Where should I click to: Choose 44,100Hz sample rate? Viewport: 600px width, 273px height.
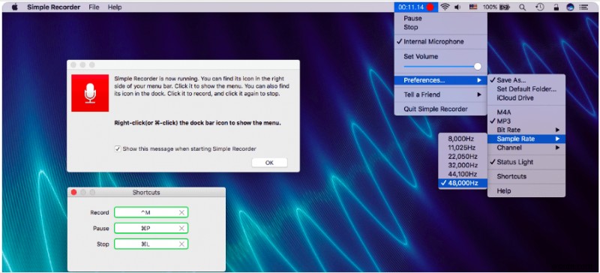click(x=463, y=174)
